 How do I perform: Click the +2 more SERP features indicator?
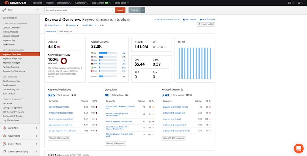click(166, 47)
